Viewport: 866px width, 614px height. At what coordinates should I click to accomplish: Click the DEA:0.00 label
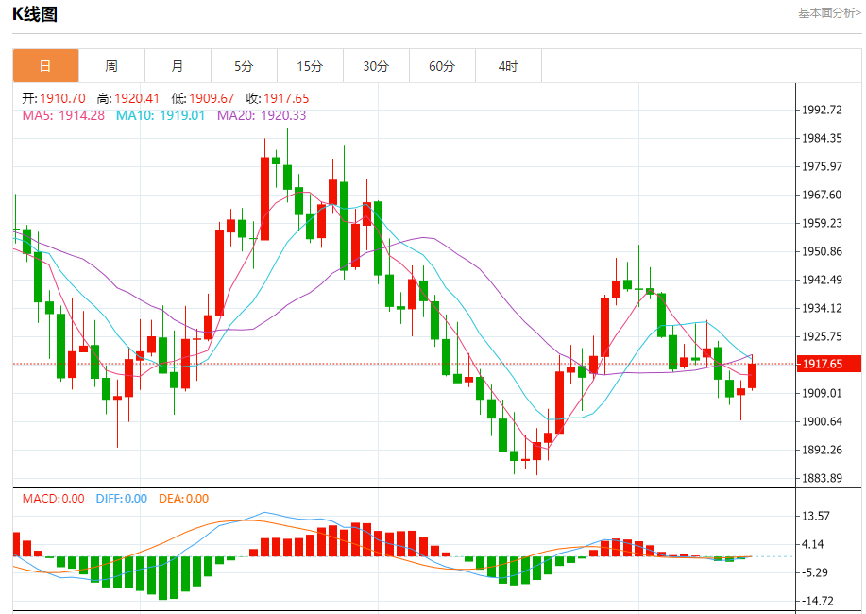point(183,499)
